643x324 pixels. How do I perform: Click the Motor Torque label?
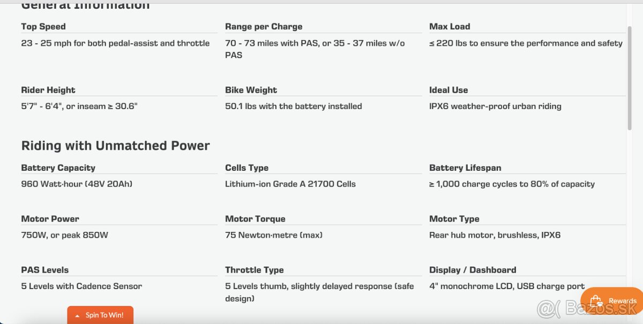pos(255,218)
